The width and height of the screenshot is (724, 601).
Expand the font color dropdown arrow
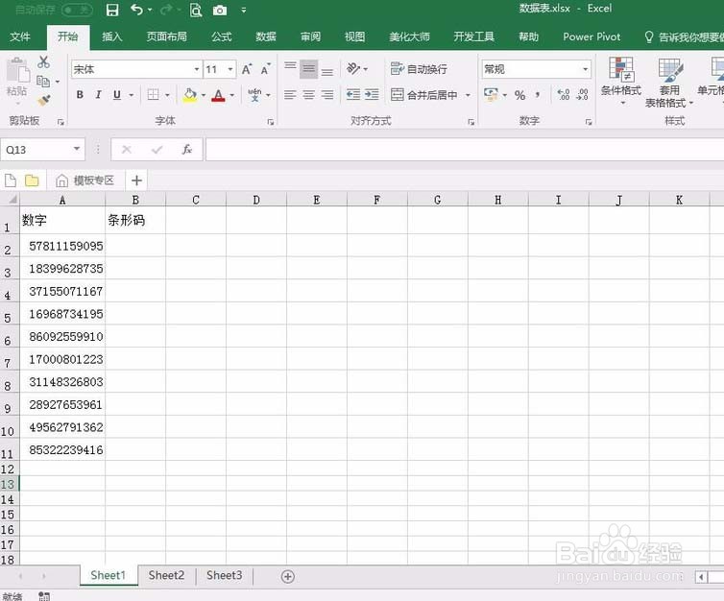[231, 95]
